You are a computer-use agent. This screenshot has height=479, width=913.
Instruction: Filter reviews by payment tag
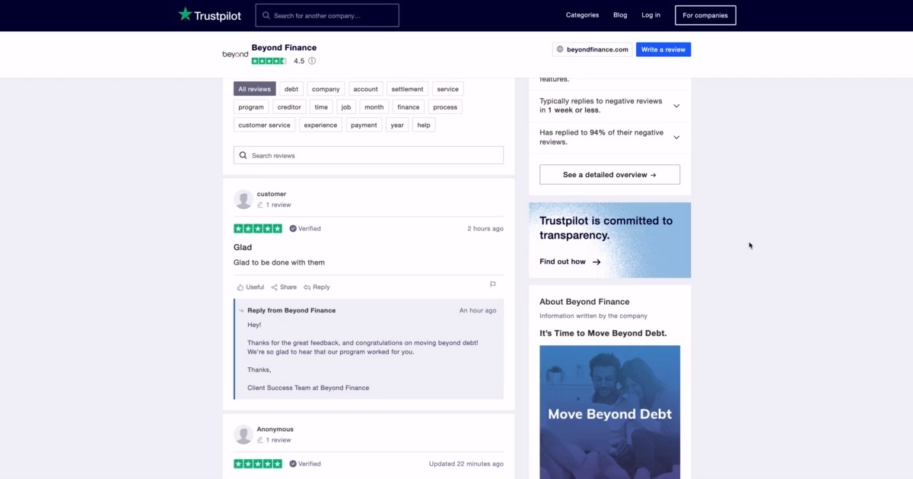(x=364, y=125)
